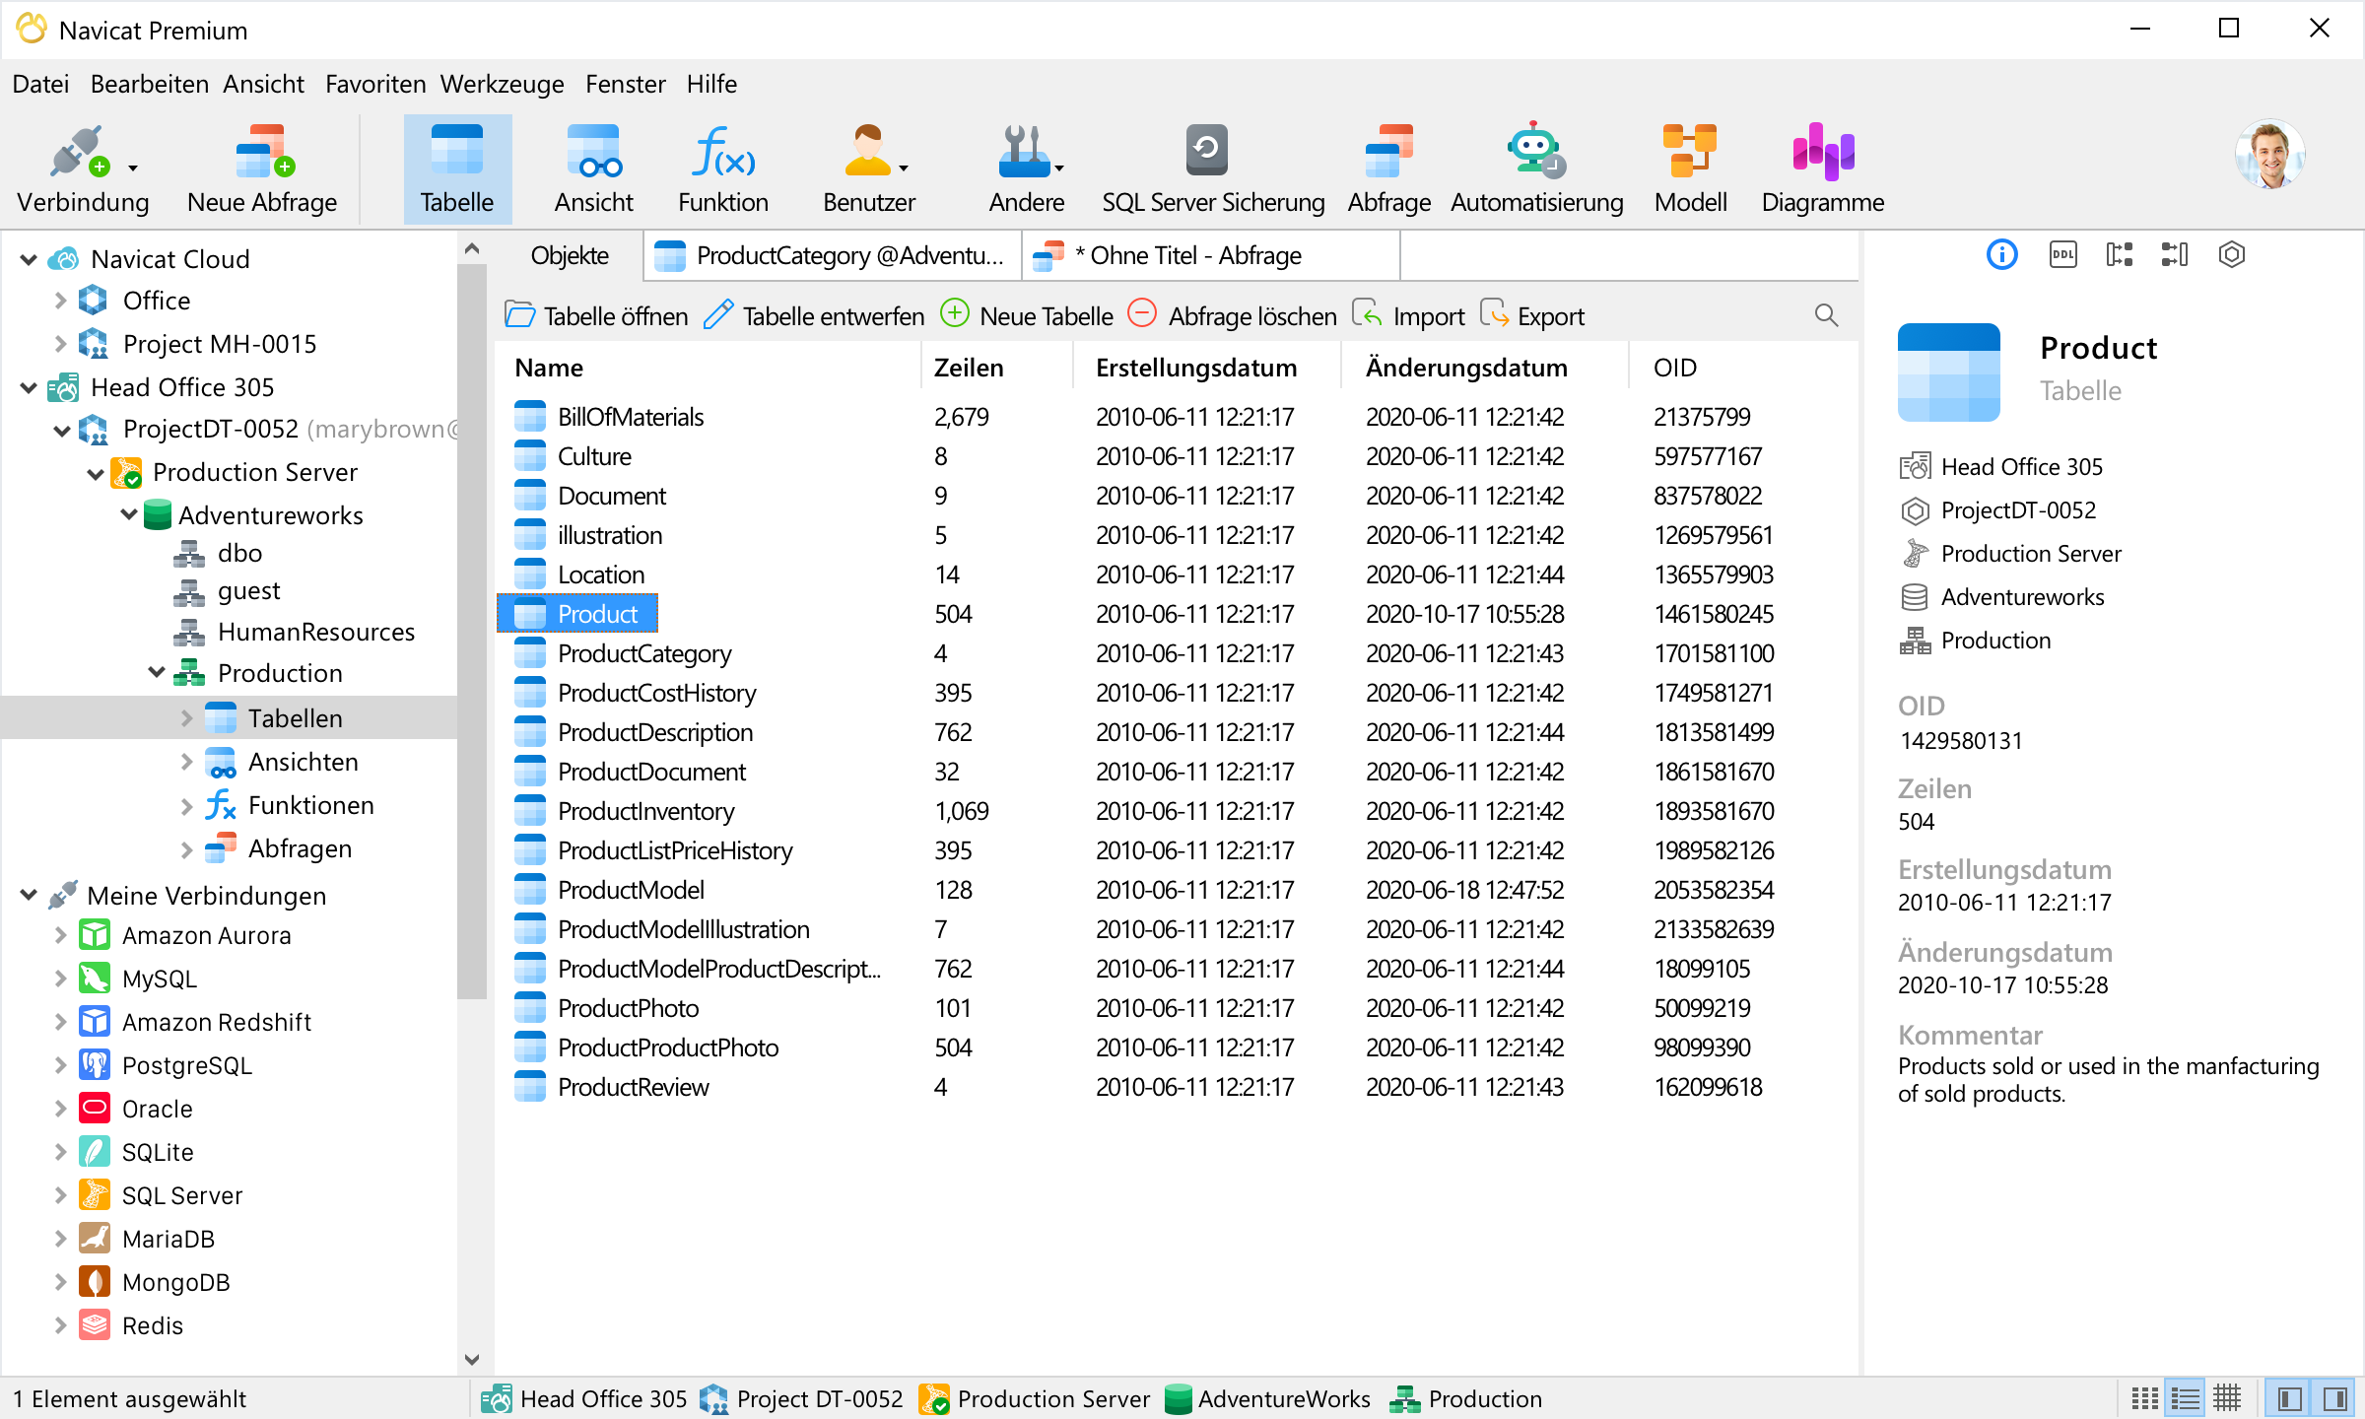
Task: Click the navigation tree scrollbar
Action: tap(472, 631)
